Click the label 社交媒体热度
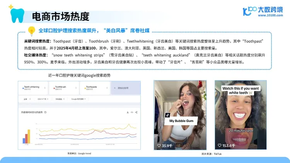Viewport: 290px width, 163px height. click(x=36, y=55)
